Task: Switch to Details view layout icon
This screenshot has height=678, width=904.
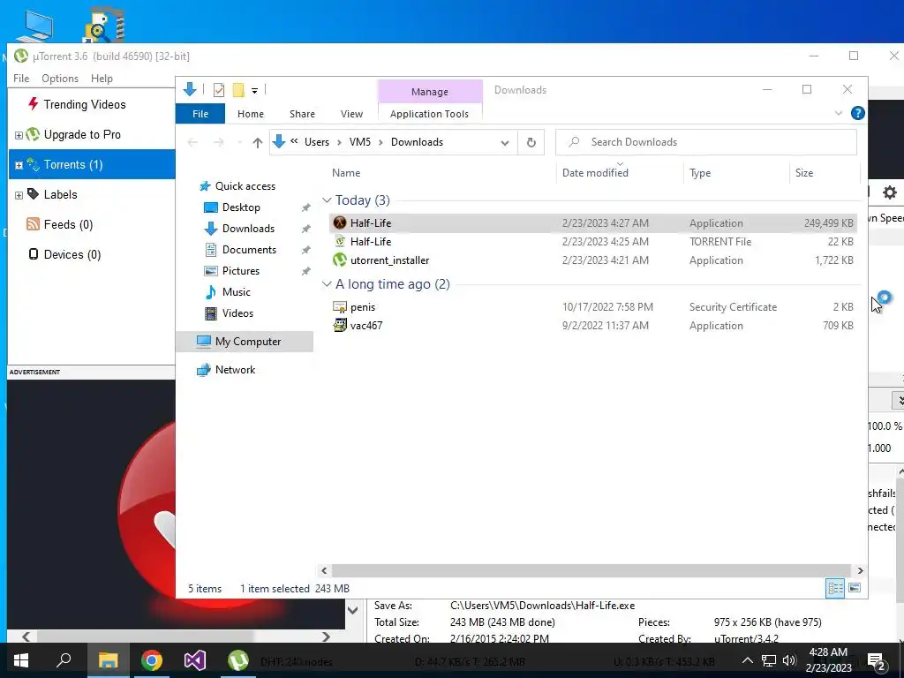Action: click(835, 589)
